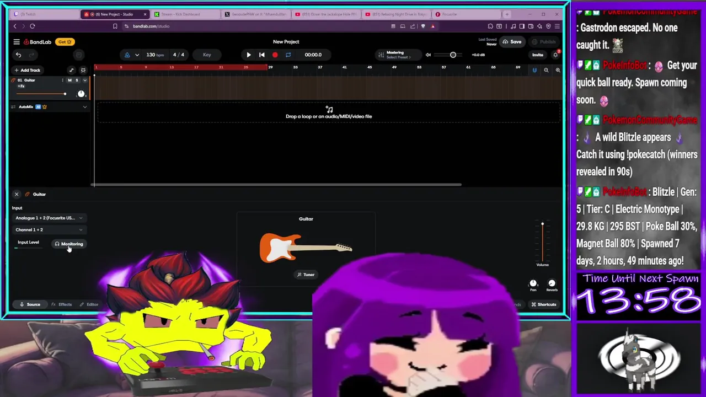Click the BandLab logo
This screenshot has width=706, height=397.
coord(38,42)
